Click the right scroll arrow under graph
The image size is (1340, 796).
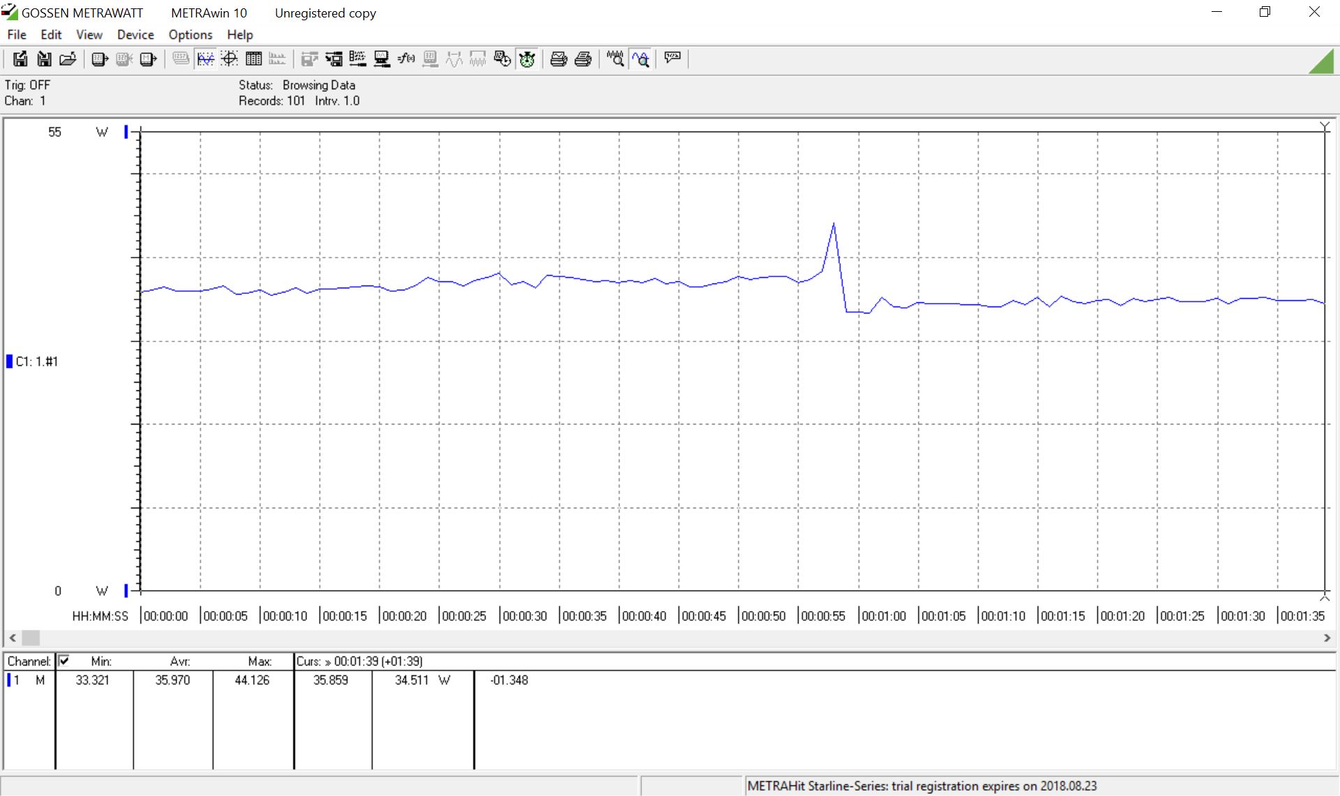[x=1327, y=637]
